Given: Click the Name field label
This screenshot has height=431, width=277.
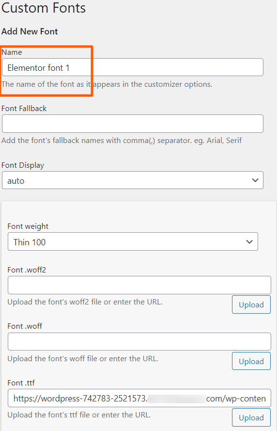Looking at the screenshot, I should (x=12, y=52).
